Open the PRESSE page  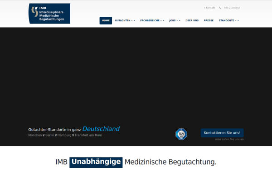209,20
